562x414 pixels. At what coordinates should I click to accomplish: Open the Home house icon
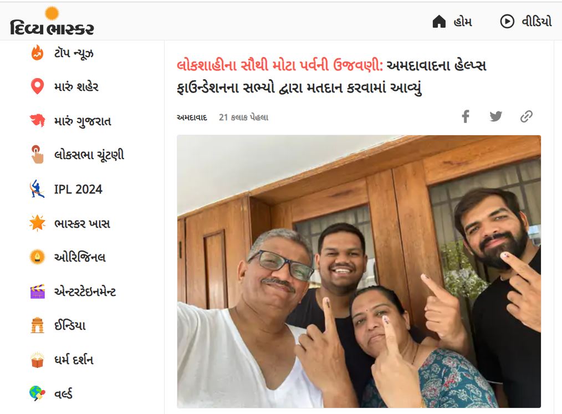click(439, 22)
